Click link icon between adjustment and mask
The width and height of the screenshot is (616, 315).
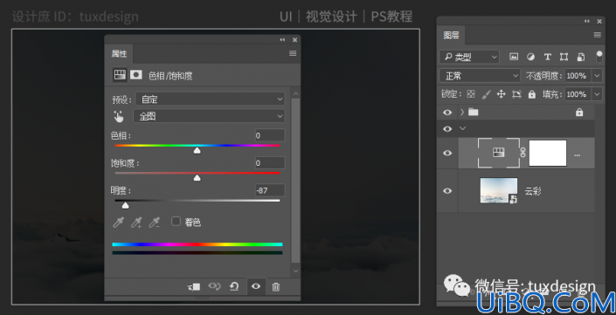tap(523, 153)
